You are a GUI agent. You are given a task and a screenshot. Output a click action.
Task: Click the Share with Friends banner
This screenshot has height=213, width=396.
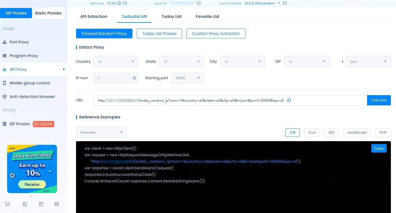pyautogui.click(x=32, y=169)
